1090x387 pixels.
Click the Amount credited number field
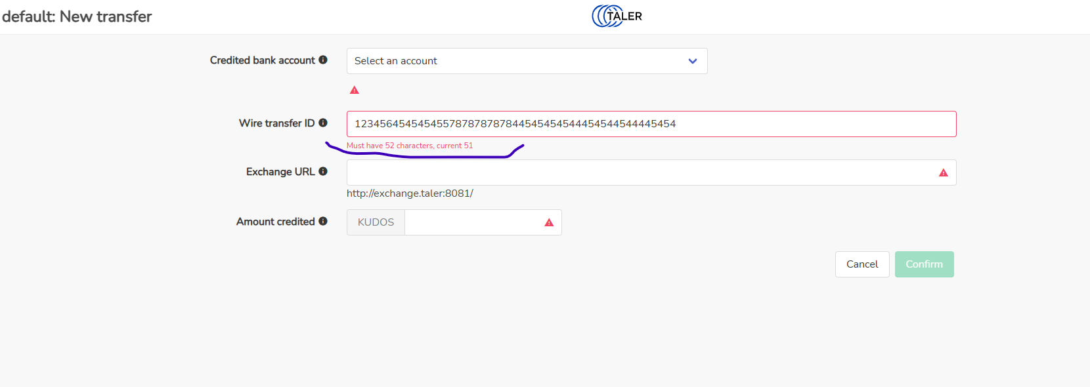tap(473, 222)
